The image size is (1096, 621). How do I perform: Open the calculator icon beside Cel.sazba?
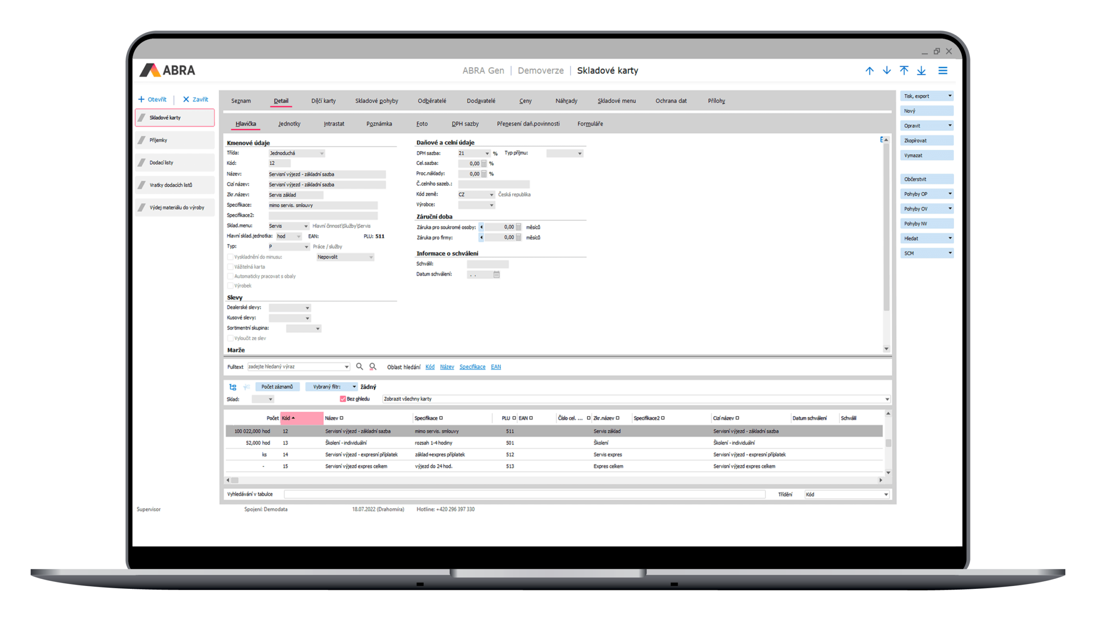[x=484, y=163]
